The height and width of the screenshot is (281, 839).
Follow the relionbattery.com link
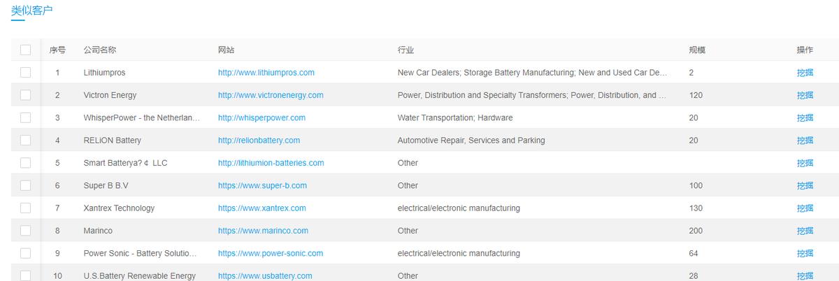(259, 140)
